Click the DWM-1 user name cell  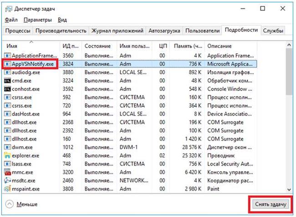pyautogui.click(x=128, y=147)
